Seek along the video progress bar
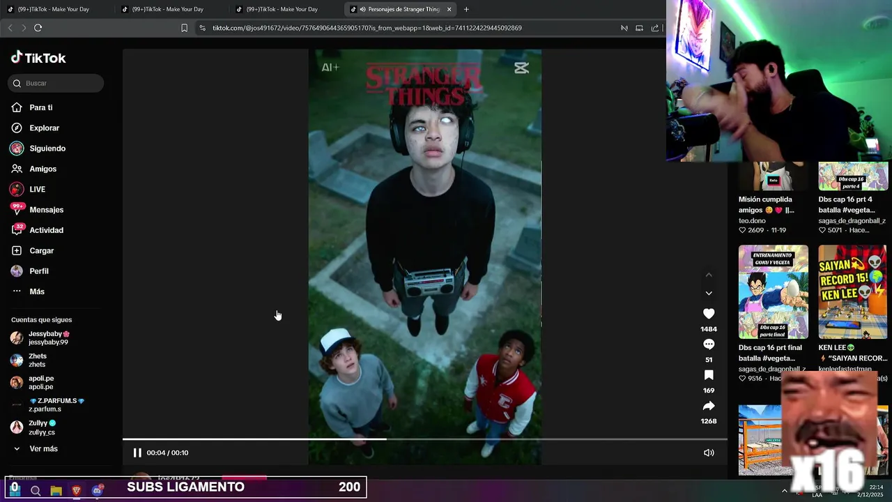This screenshot has height=502, width=892. tap(425, 439)
